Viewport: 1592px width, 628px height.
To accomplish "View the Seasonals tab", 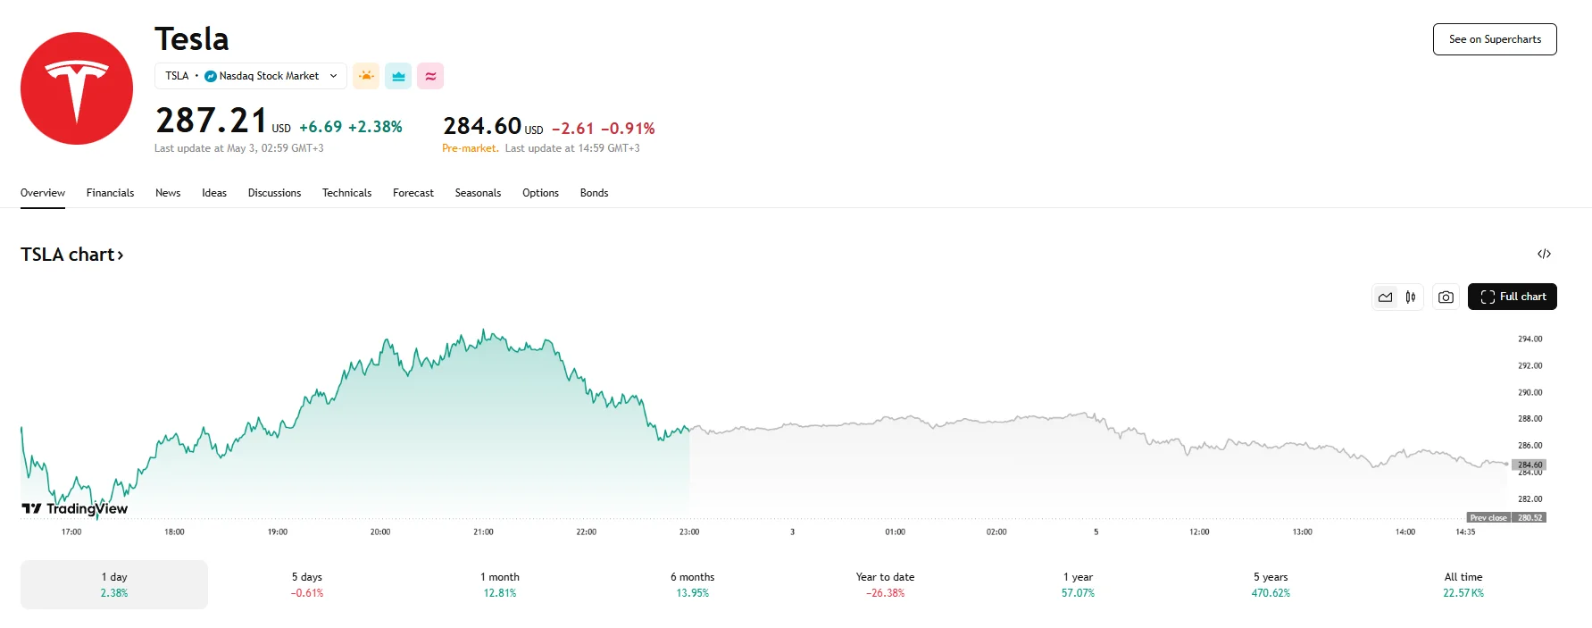I will pos(478,193).
